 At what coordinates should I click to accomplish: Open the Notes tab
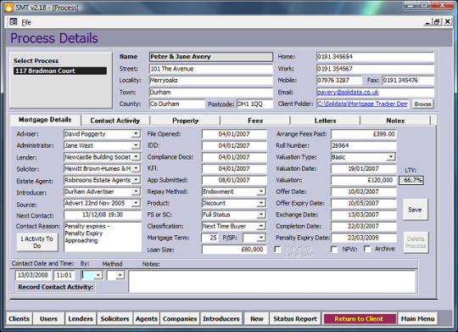click(395, 121)
